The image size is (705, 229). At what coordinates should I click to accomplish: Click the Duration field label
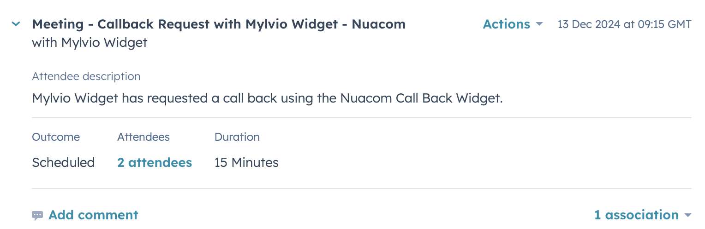[237, 137]
